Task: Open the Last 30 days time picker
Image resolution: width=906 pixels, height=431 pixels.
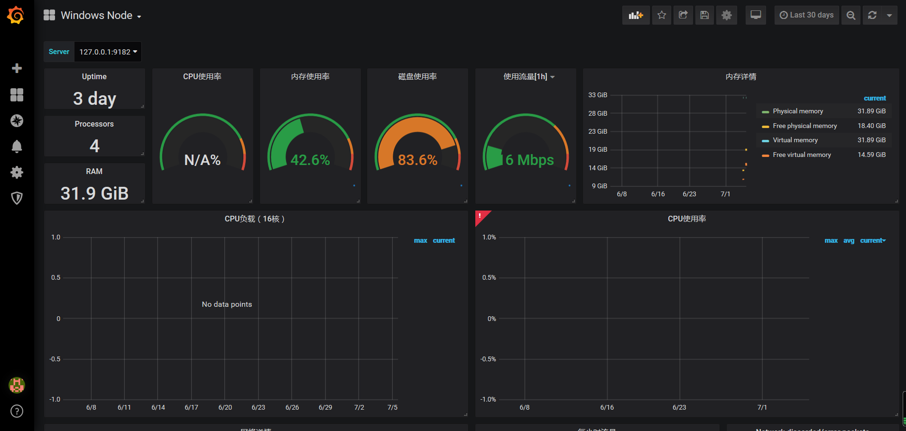Action: point(806,15)
